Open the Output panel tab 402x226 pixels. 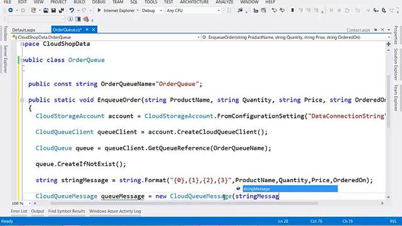pos(38,211)
